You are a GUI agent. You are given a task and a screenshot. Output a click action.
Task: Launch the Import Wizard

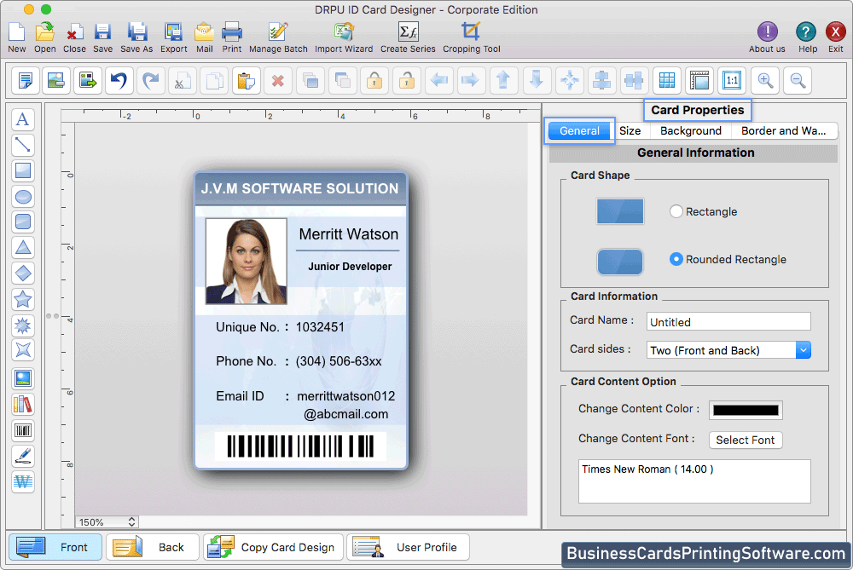click(x=344, y=37)
